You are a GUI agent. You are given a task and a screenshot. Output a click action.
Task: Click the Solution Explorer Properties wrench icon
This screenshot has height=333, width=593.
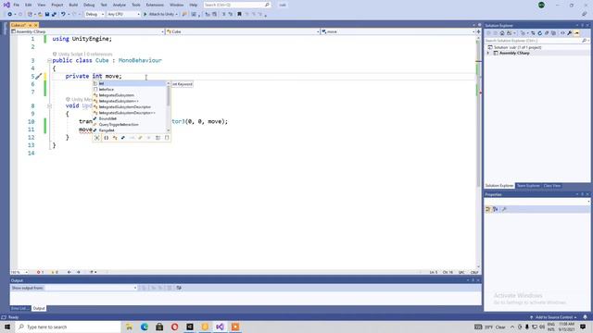click(570, 33)
